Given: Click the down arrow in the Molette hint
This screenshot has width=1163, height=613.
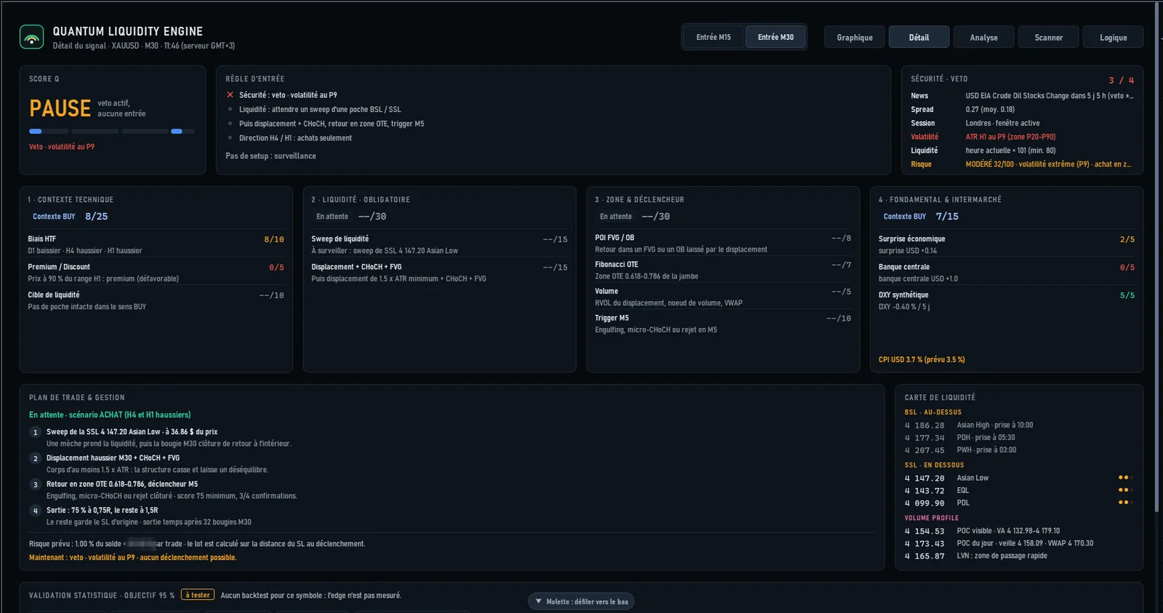Looking at the screenshot, I should [539, 601].
